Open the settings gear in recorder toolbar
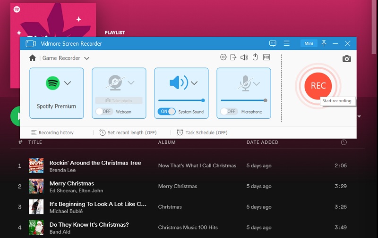This screenshot has height=238, width=378. point(223,57)
